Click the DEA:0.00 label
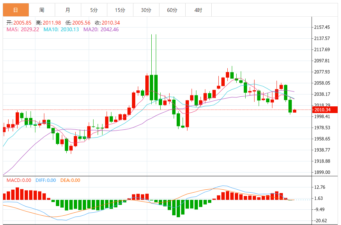This screenshot has height=225, width=341. tap(70, 180)
